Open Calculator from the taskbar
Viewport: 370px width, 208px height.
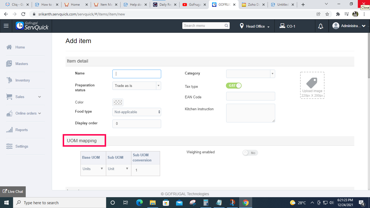[206, 203]
